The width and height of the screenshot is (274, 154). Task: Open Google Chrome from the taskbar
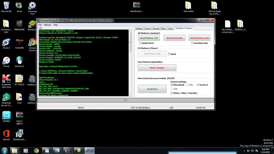36,151
